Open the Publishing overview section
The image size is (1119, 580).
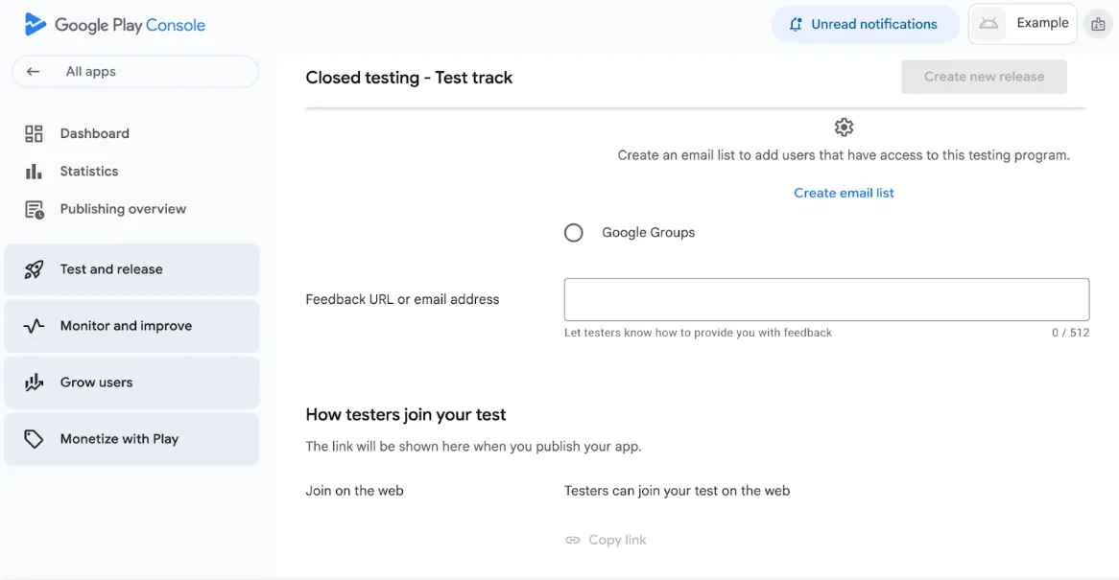(x=123, y=208)
